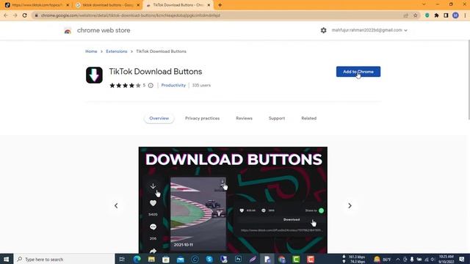Launch Microsoft Edge from taskbar
Screen dimensions: 470x264
coord(137,259)
